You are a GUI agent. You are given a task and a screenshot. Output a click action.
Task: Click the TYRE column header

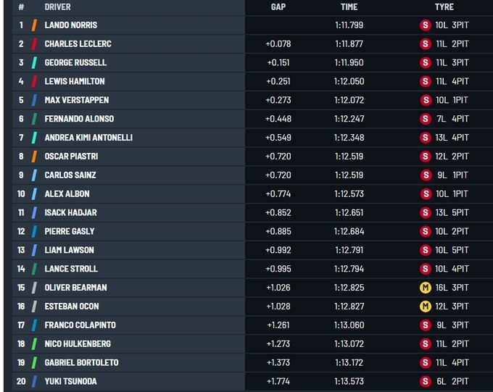[x=444, y=7]
